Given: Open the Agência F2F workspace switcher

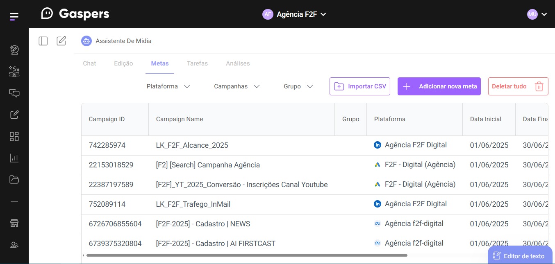Looking at the screenshot, I should [x=294, y=14].
